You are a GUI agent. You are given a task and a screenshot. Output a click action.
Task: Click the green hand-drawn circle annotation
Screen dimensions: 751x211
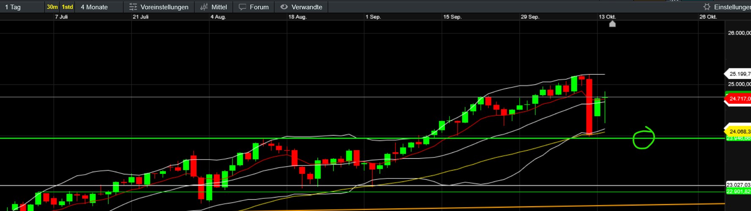point(643,138)
